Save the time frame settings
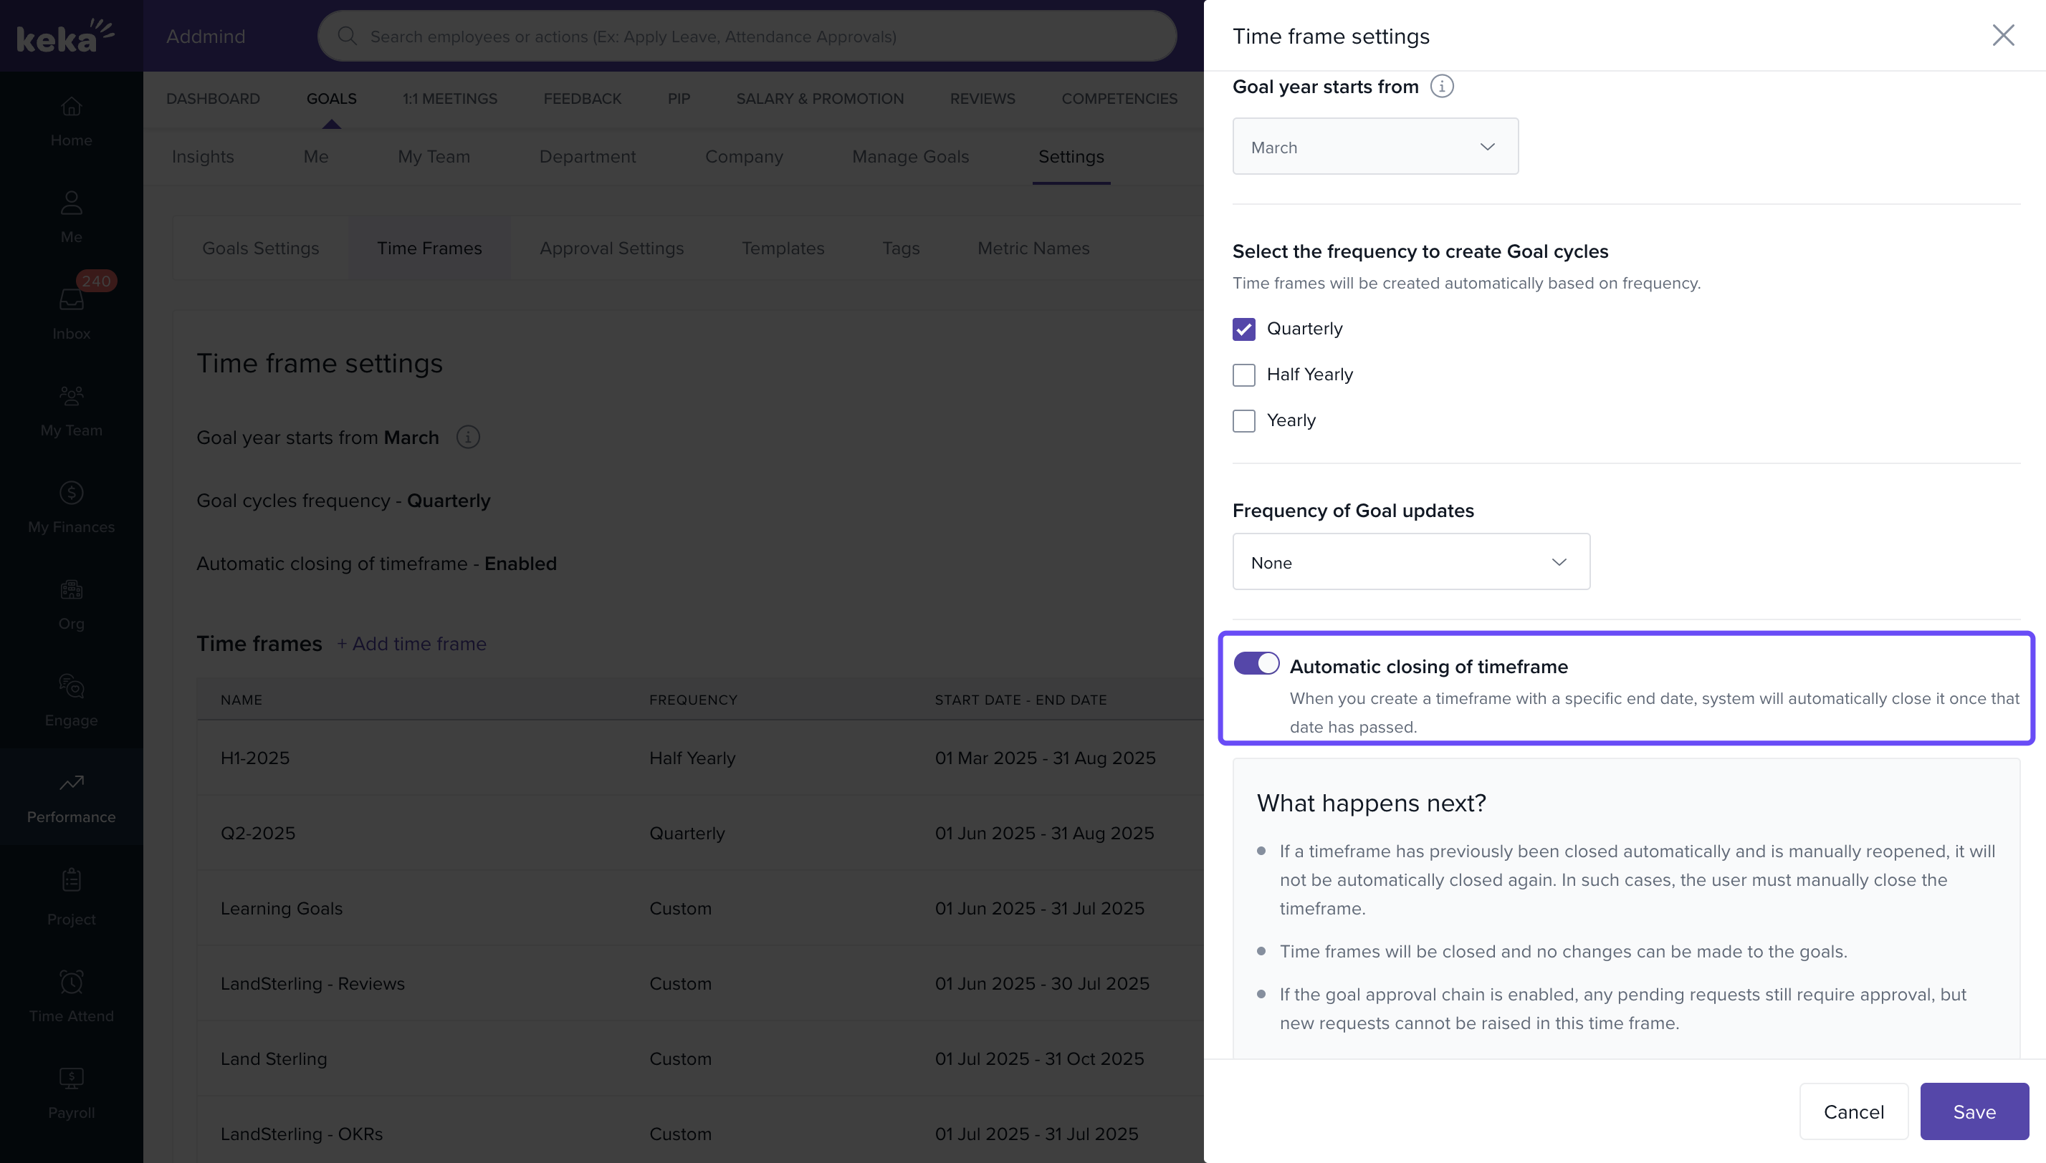Image resolution: width=2046 pixels, height=1163 pixels. [x=1974, y=1111]
